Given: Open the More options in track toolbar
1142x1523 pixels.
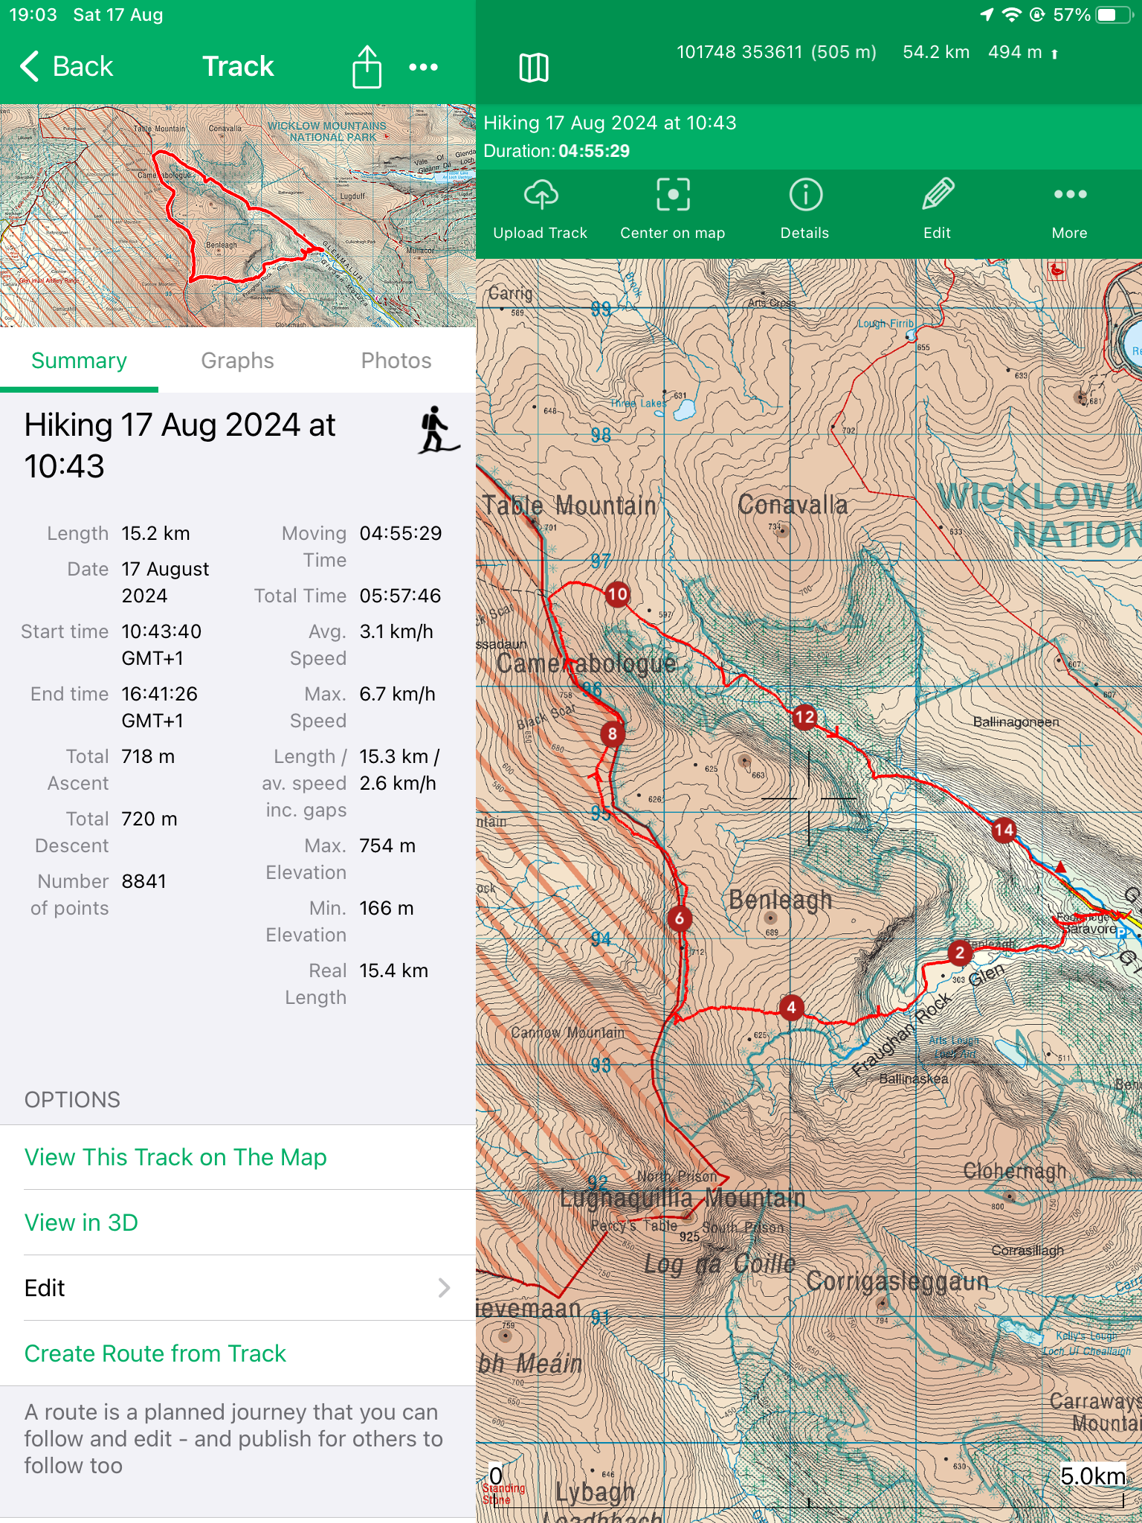Looking at the screenshot, I should tap(1070, 196).
